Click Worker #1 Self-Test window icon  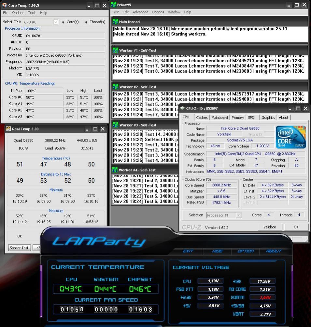(x=115, y=50)
